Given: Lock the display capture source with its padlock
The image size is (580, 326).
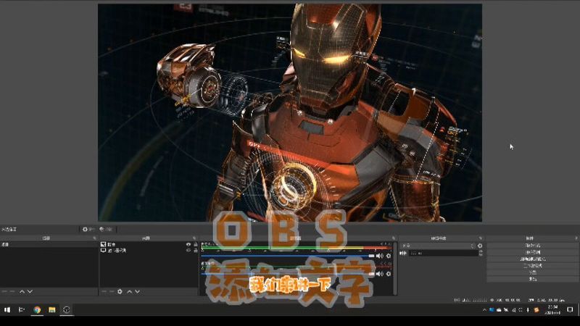Looking at the screenshot, I should [x=195, y=250].
